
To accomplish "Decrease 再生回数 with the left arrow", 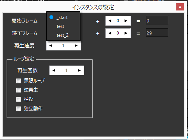I will click(x=54, y=70).
